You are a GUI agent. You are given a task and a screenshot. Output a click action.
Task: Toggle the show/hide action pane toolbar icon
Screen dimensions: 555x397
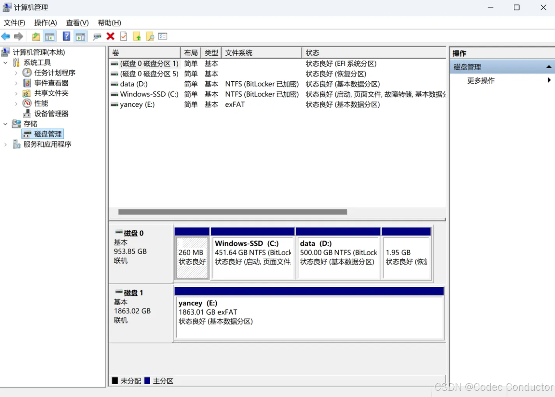(x=81, y=37)
